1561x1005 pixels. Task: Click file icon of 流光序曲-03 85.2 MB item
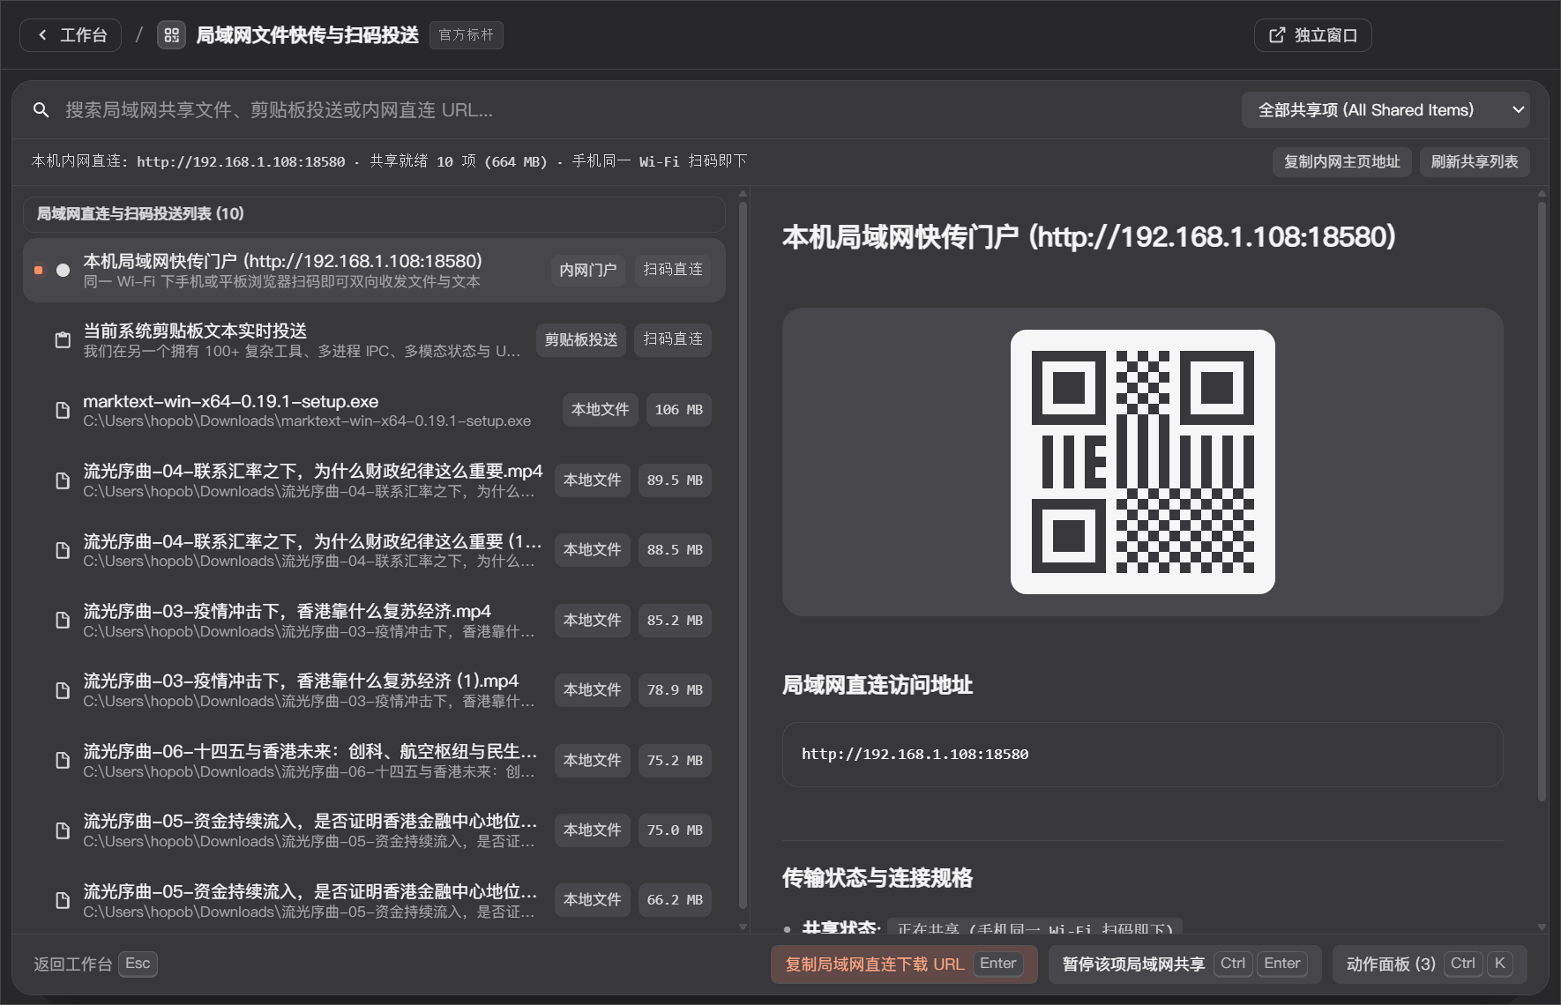coord(63,620)
